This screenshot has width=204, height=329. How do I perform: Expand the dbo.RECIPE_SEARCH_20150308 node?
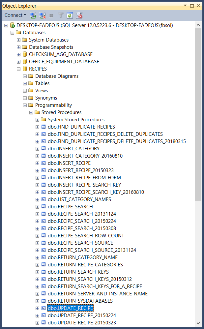pos(37,229)
